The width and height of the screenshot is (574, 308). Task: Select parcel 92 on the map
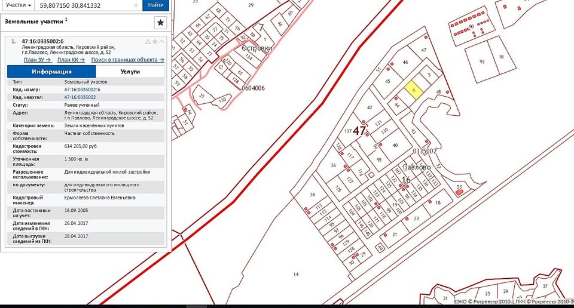tap(482, 61)
